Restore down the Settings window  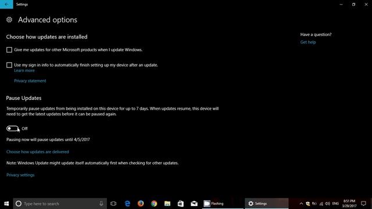(353, 4)
